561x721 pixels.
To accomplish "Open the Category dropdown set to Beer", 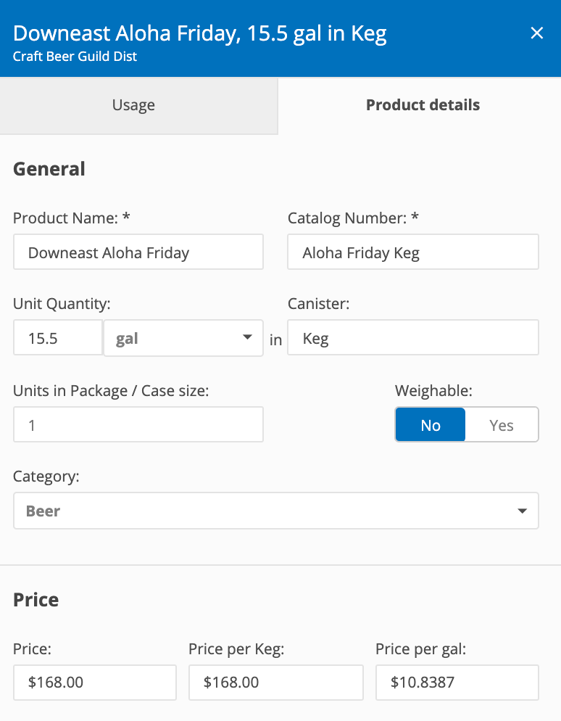I will [x=275, y=511].
